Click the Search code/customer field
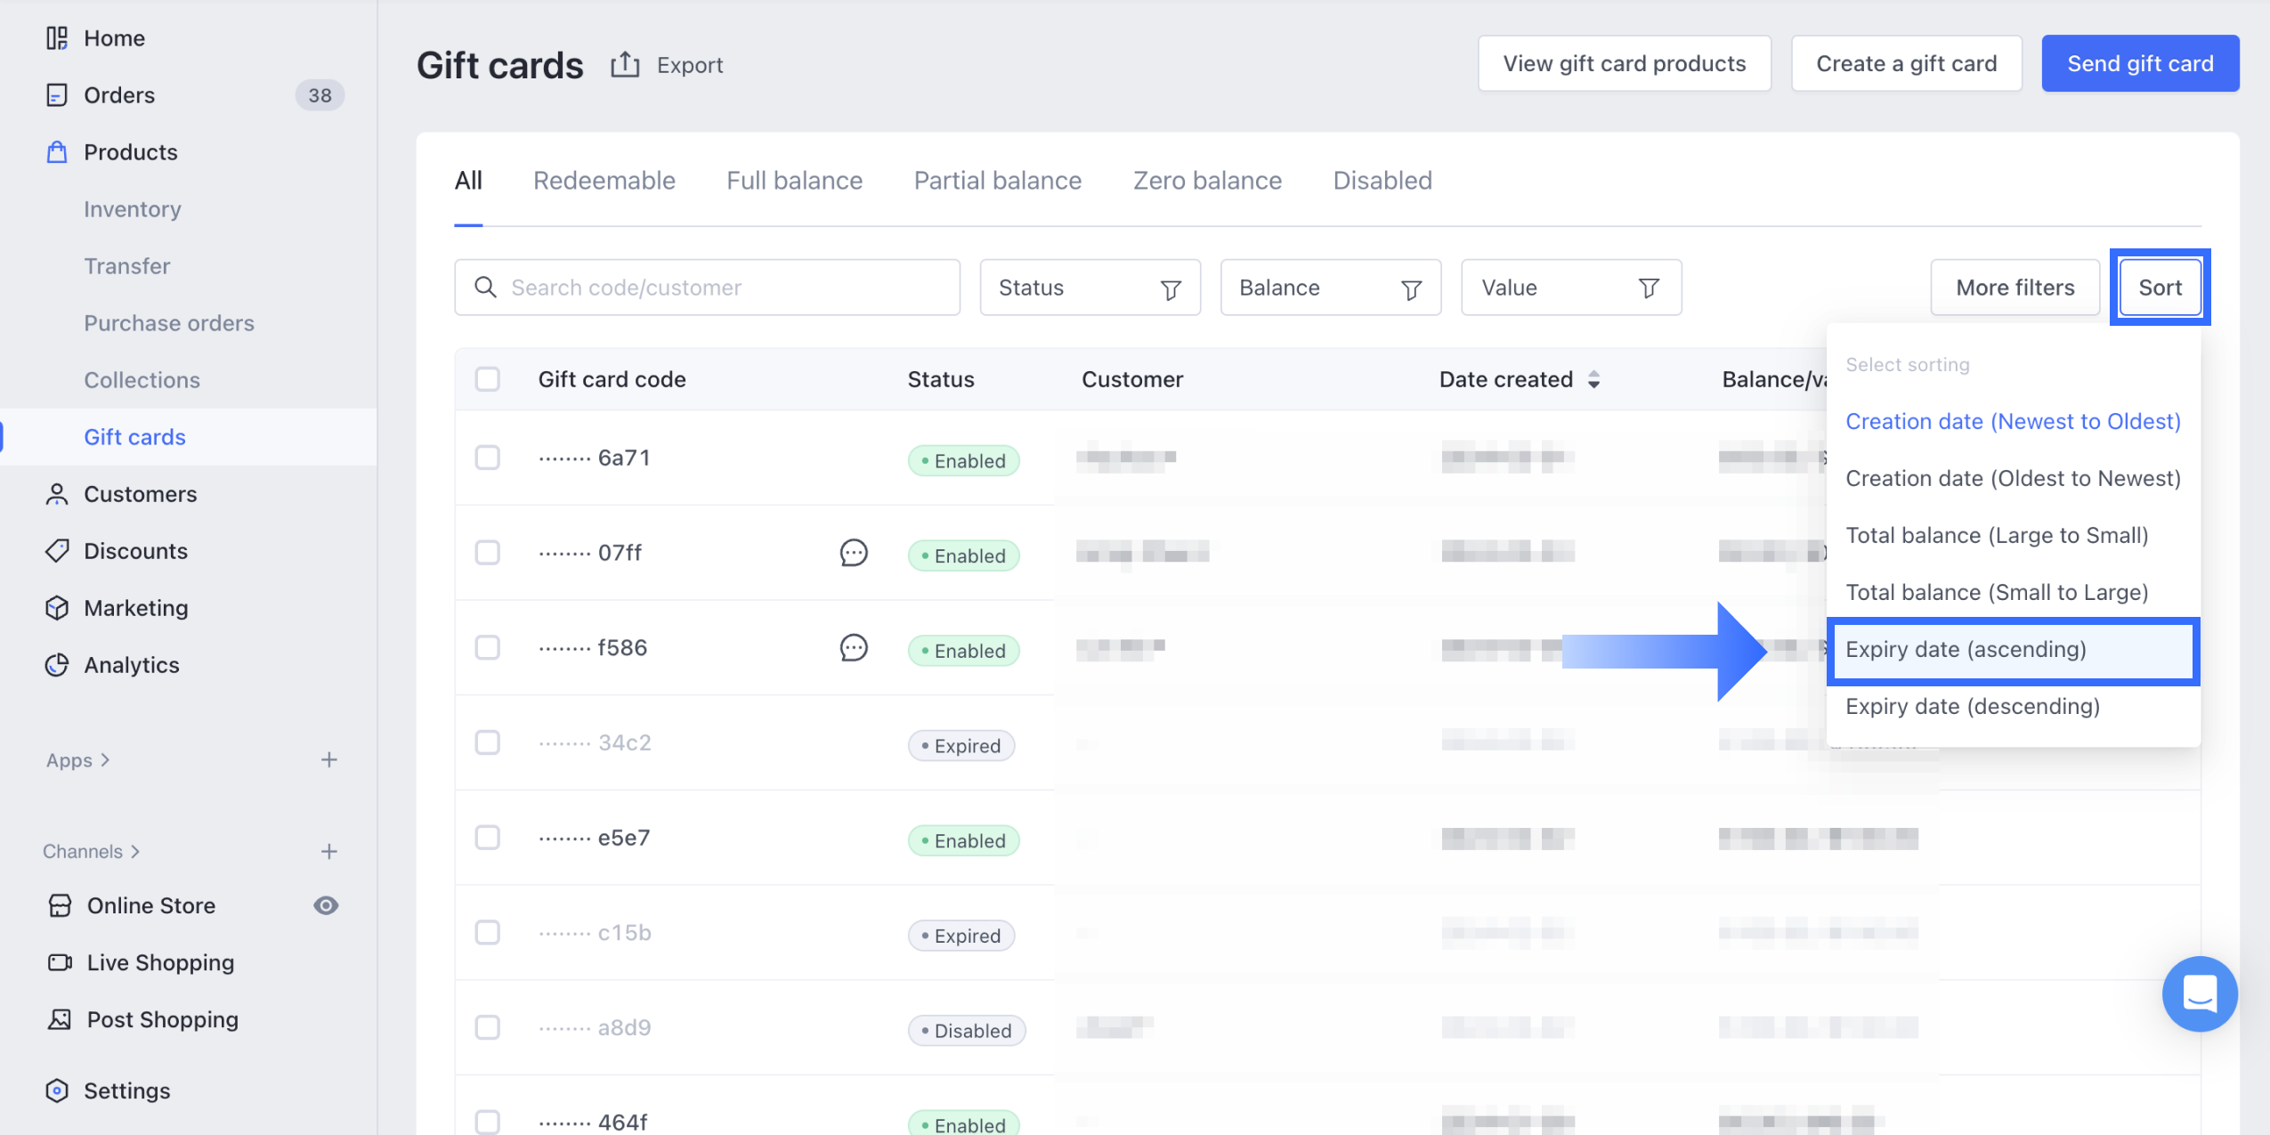 point(707,288)
